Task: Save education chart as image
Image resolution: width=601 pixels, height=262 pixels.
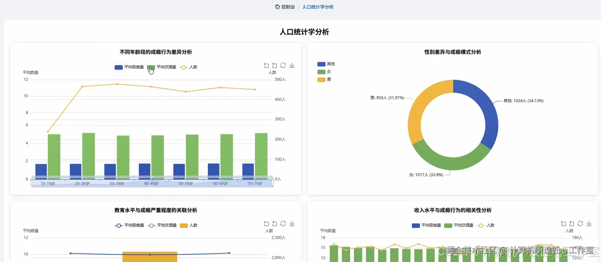Action: tap(292, 223)
